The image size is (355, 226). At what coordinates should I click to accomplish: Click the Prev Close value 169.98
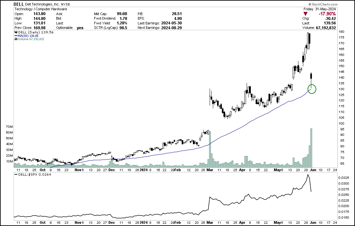tap(40, 28)
